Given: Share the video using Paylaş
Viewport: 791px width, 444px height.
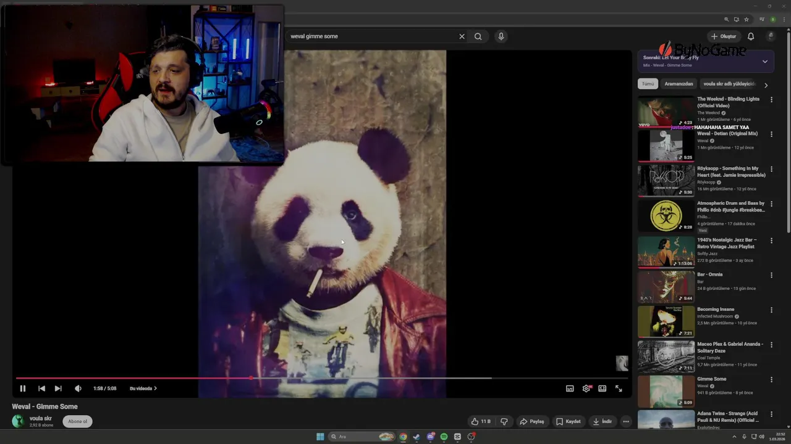Looking at the screenshot, I should 532,422.
